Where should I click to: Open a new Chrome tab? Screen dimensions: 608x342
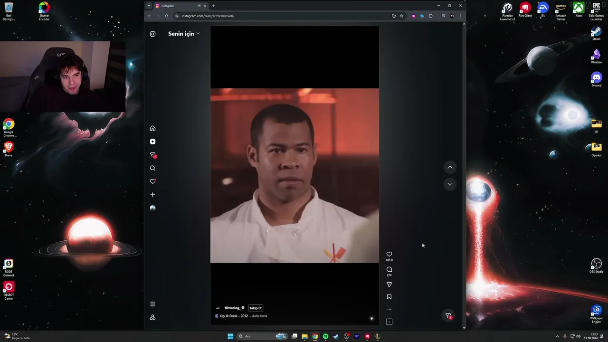[213, 6]
